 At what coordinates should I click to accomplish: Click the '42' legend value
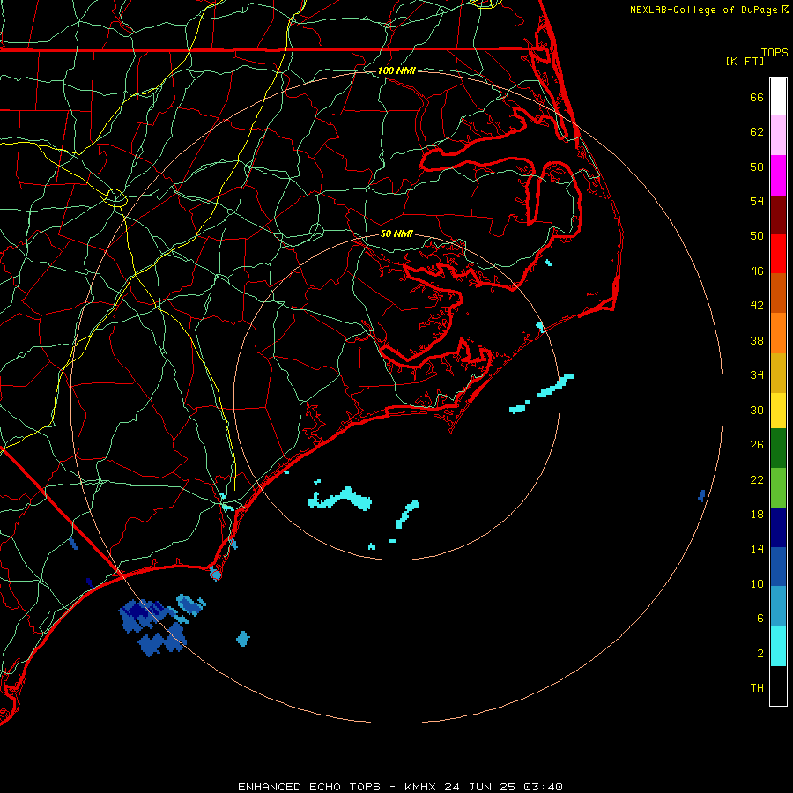coord(757,306)
